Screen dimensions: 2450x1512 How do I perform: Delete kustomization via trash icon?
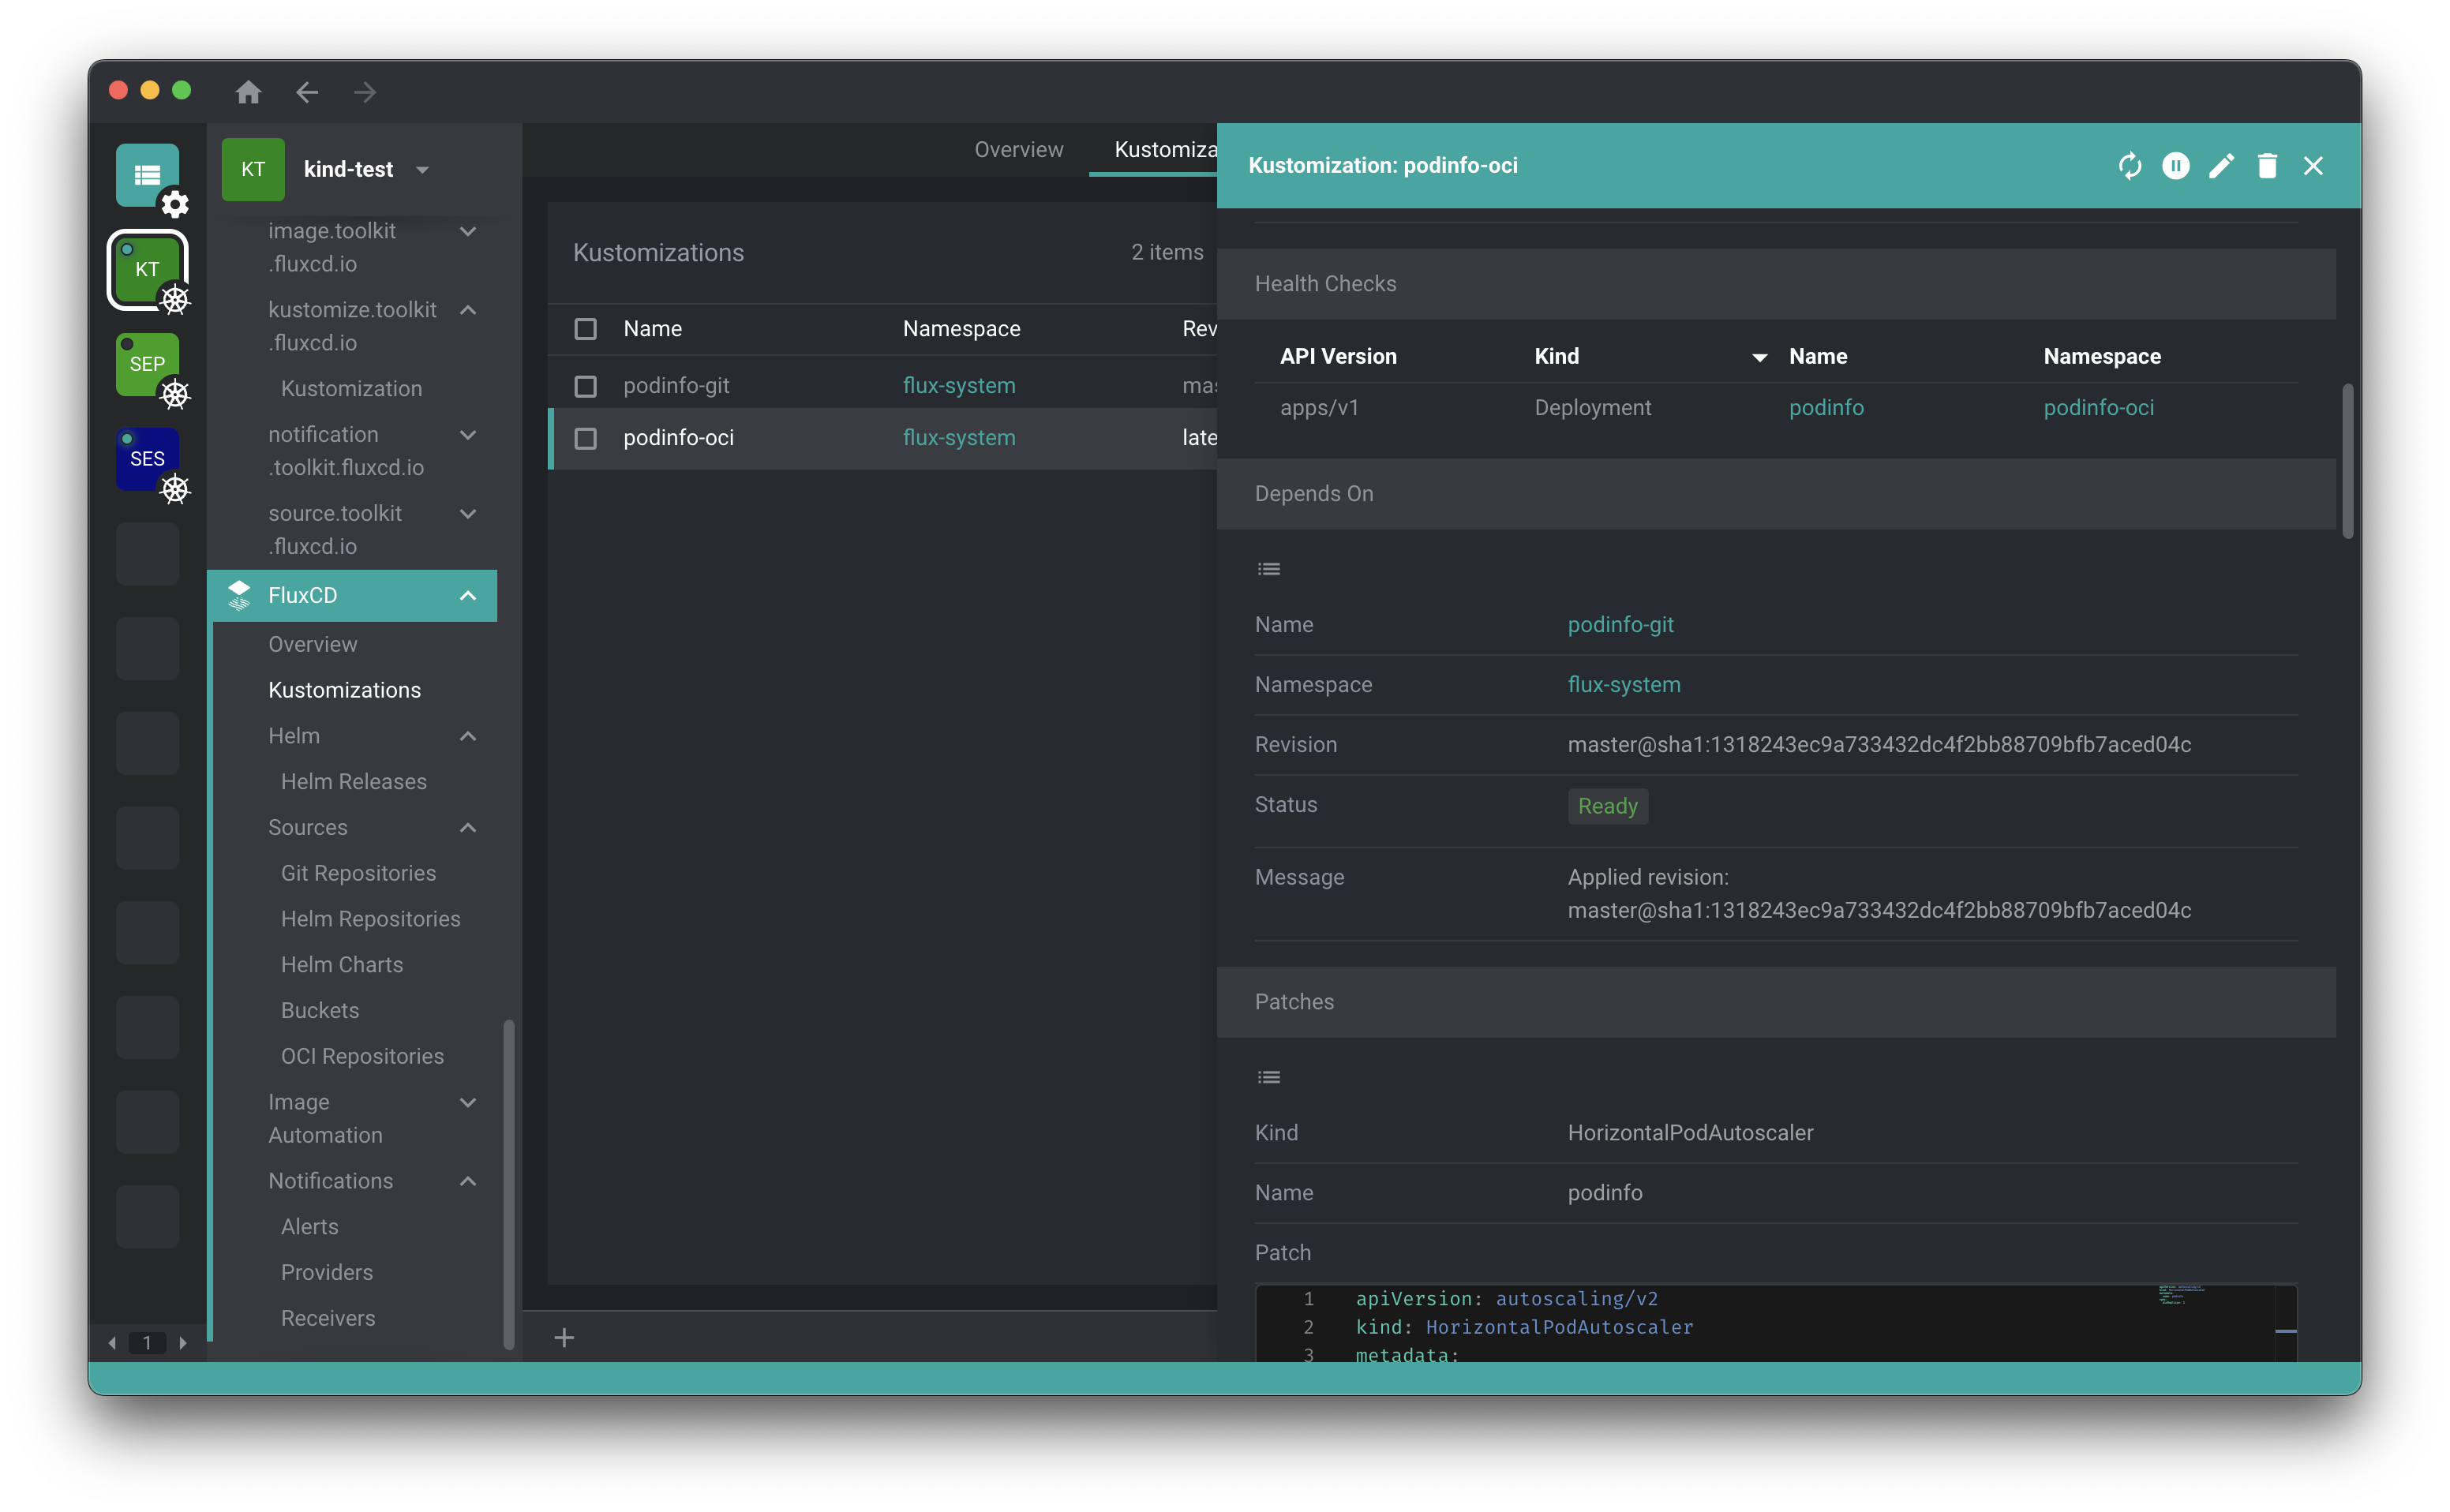point(2267,166)
